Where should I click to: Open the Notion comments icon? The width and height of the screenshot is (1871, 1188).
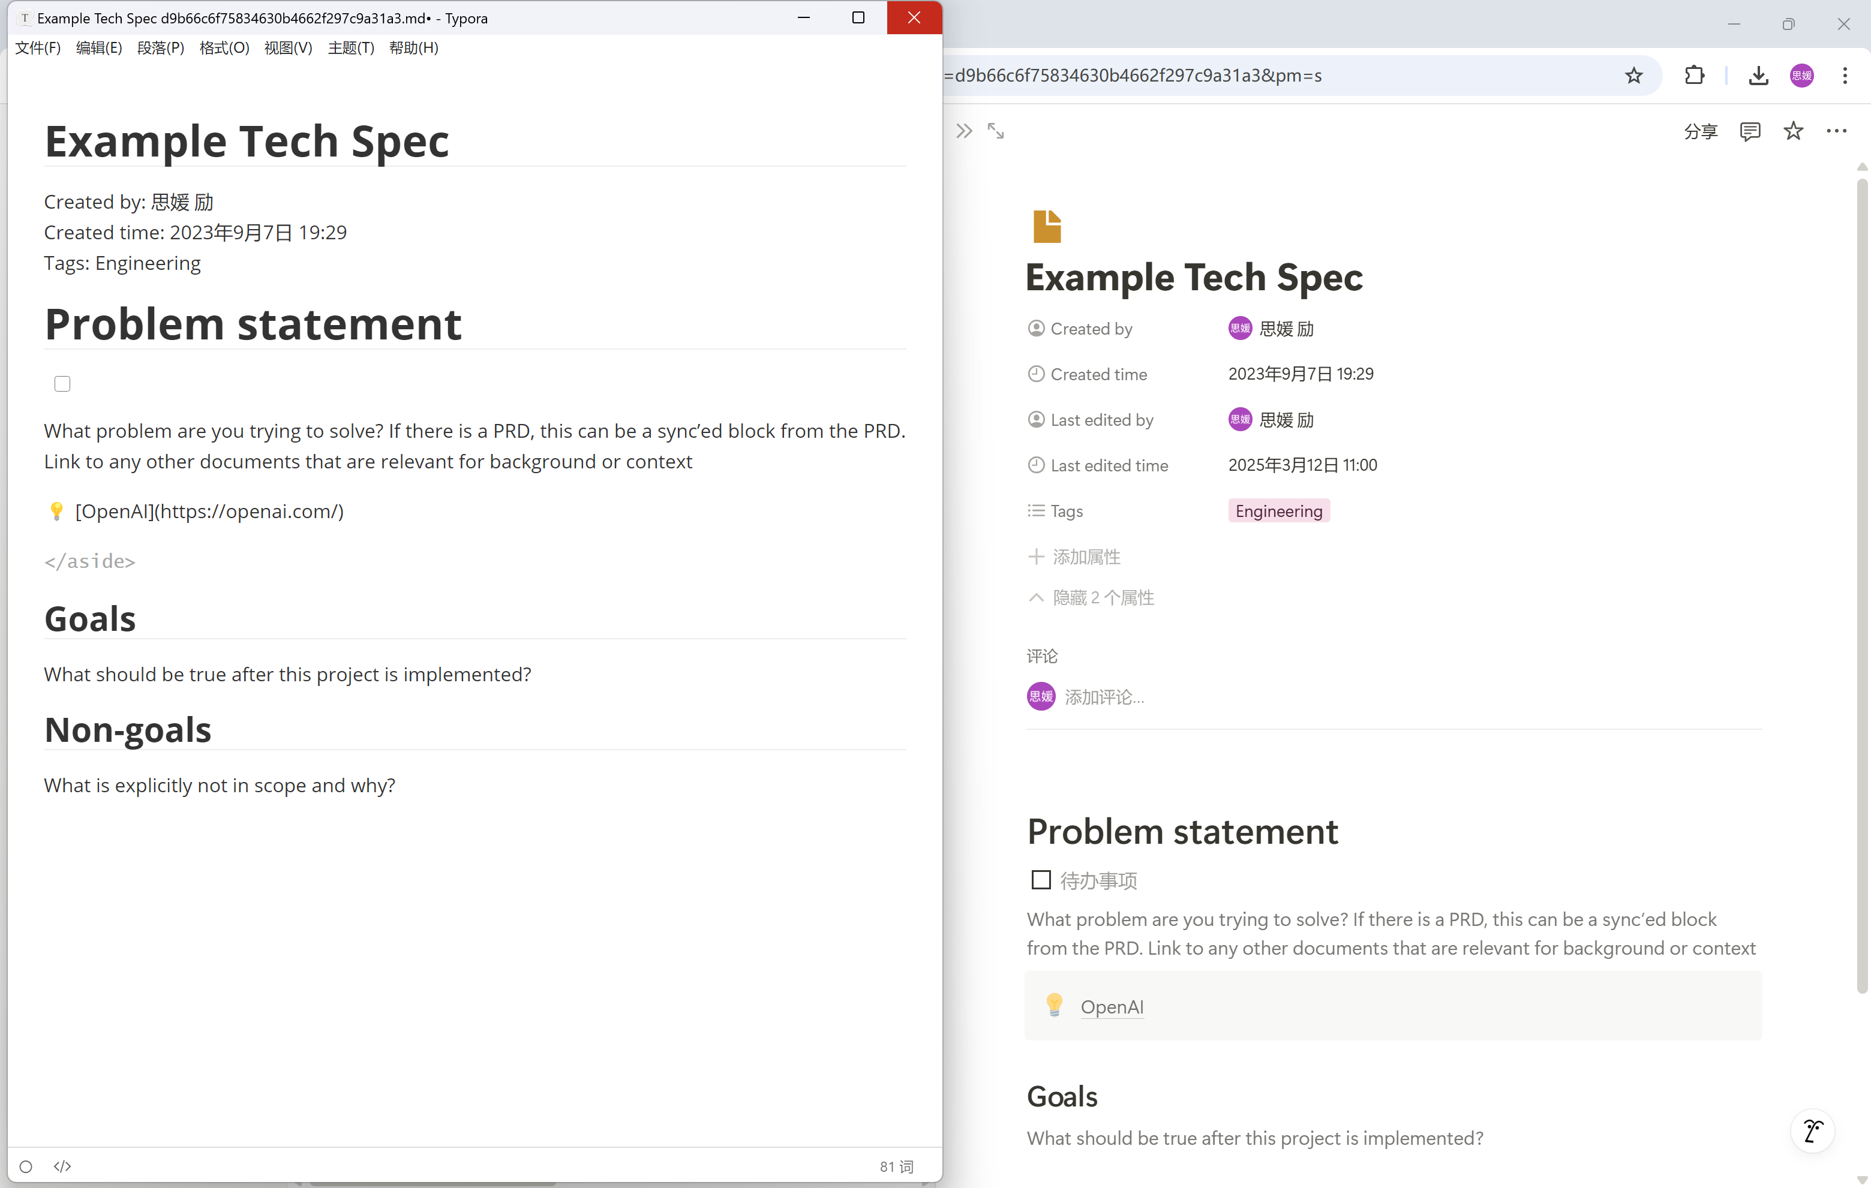click(x=1750, y=131)
